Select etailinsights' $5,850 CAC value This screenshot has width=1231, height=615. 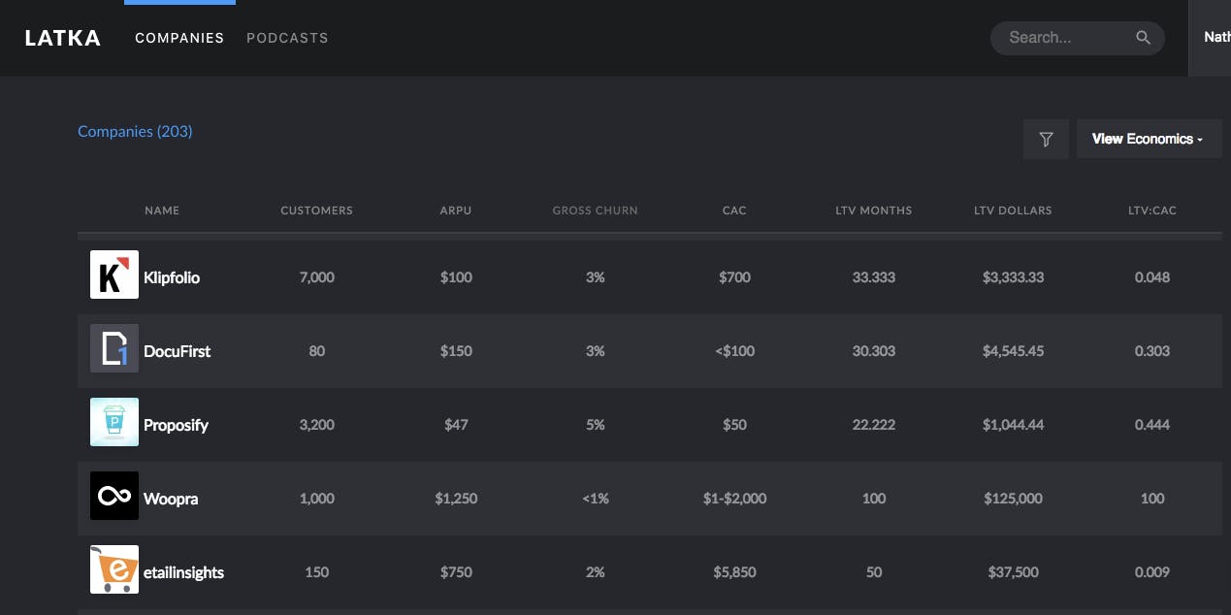pyautogui.click(x=734, y=572)
